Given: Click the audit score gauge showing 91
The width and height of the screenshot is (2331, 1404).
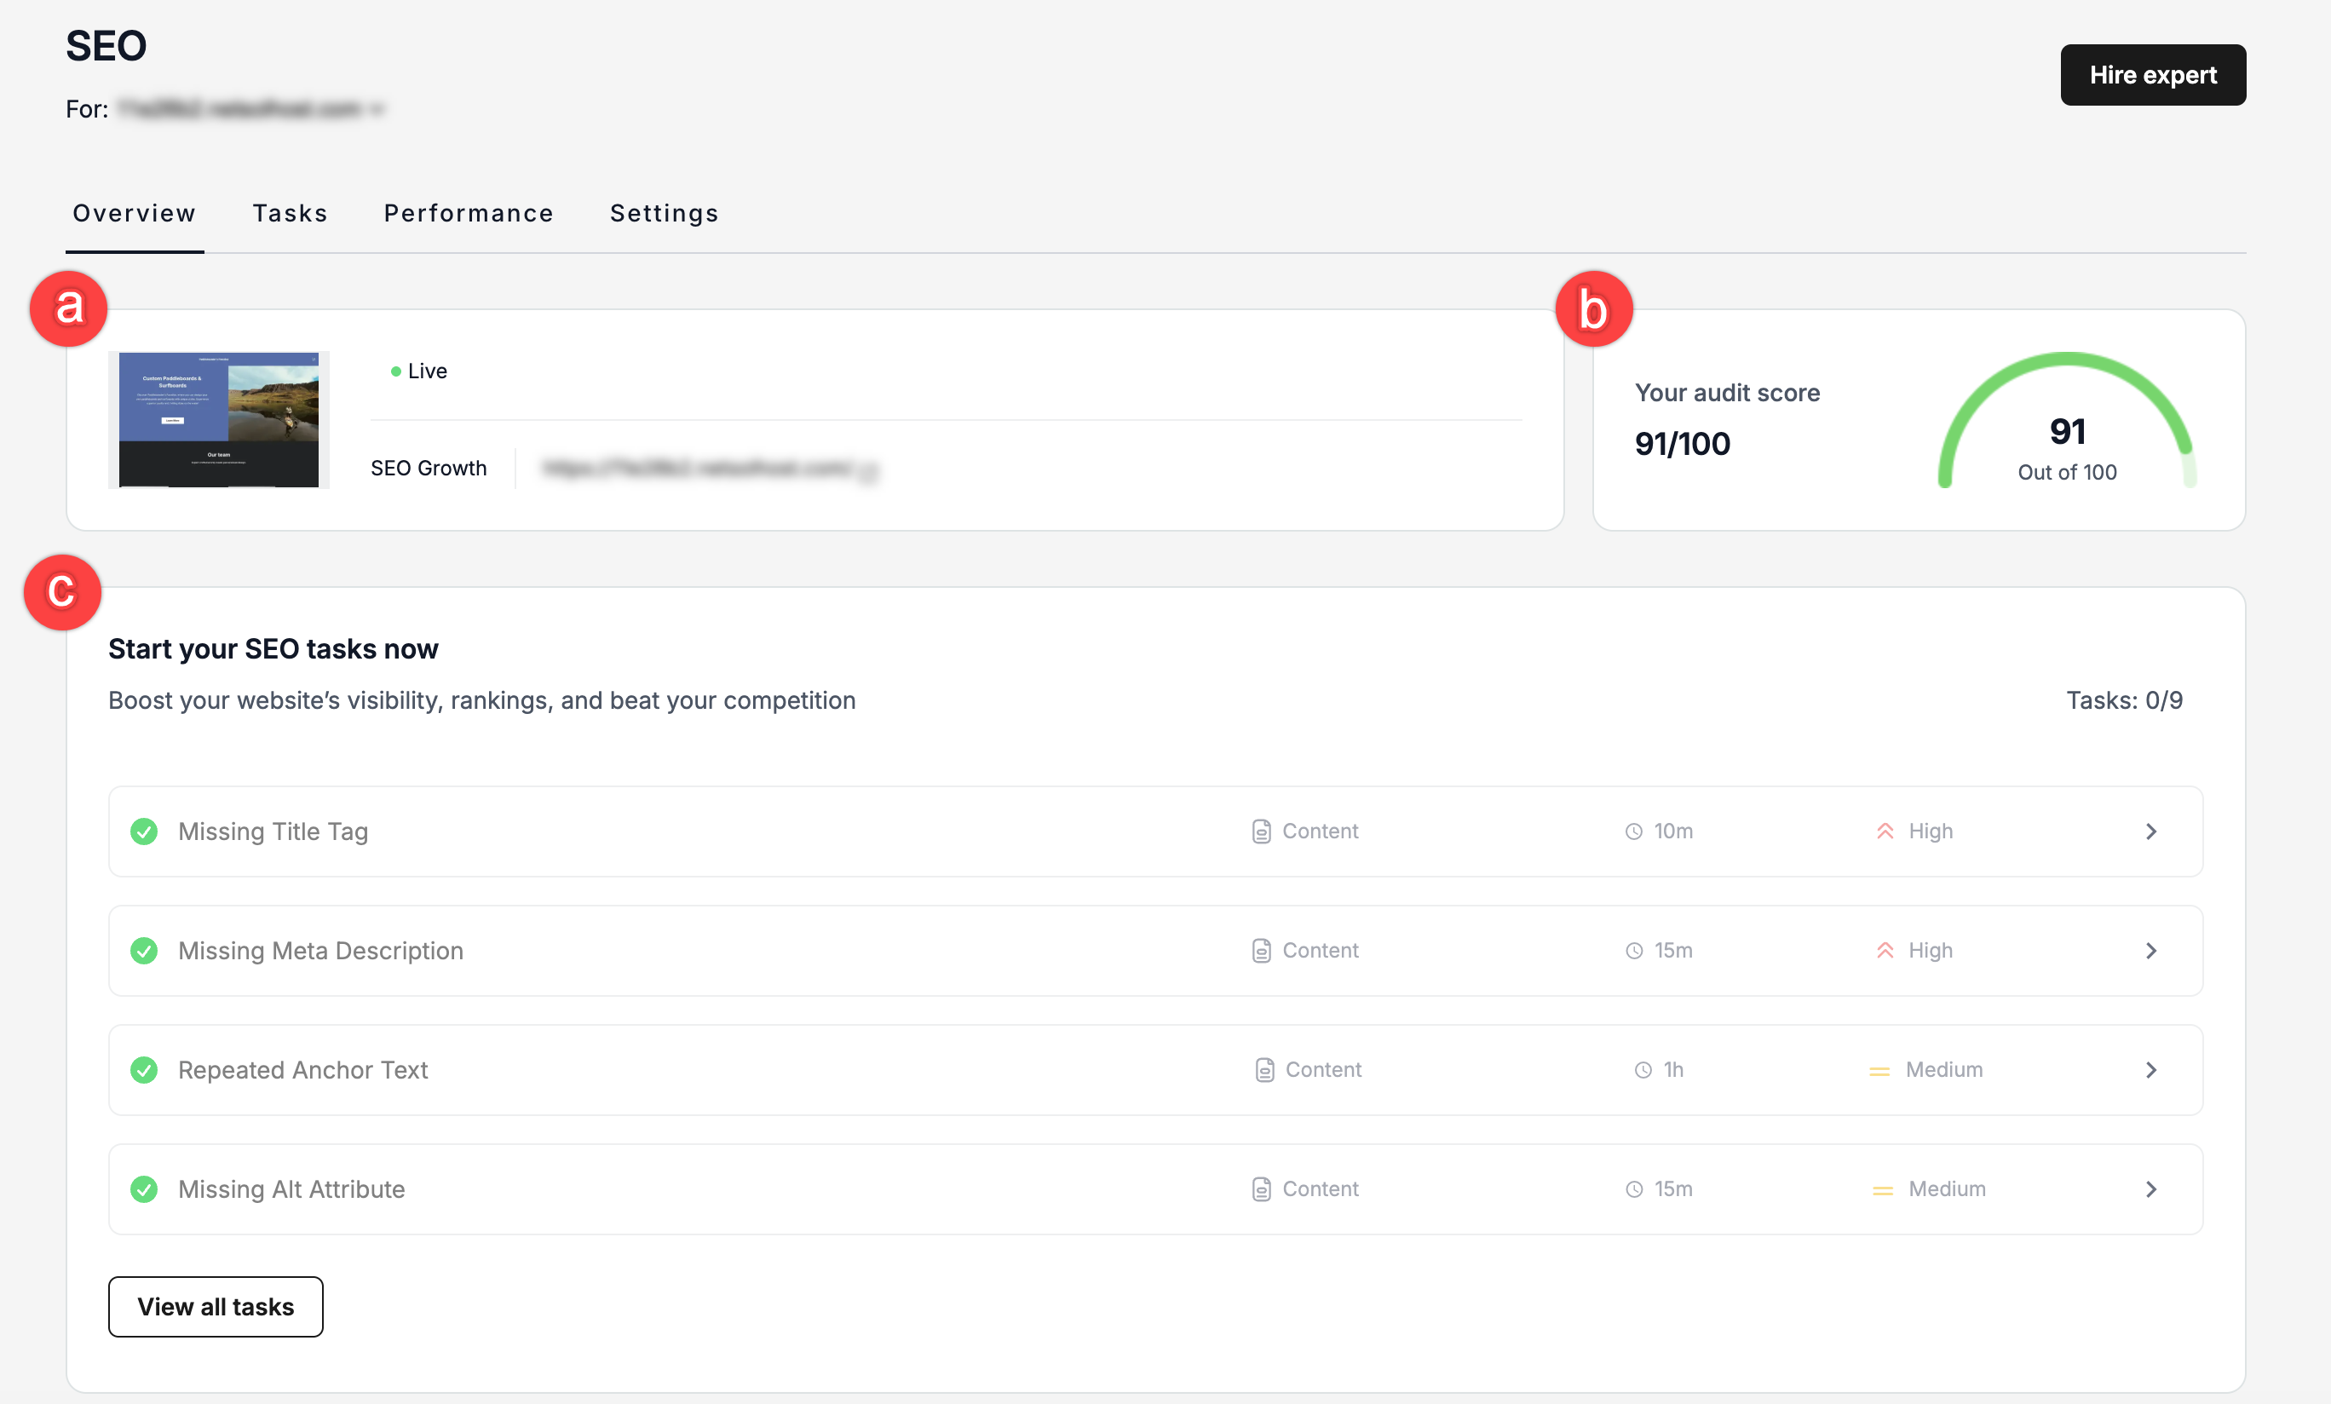Looking at the screenshot, I should tap(2066, 421).
